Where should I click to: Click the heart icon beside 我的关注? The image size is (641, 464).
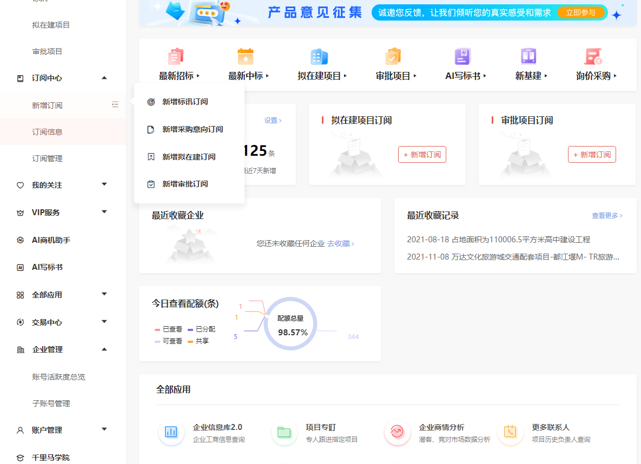(20, 185)
